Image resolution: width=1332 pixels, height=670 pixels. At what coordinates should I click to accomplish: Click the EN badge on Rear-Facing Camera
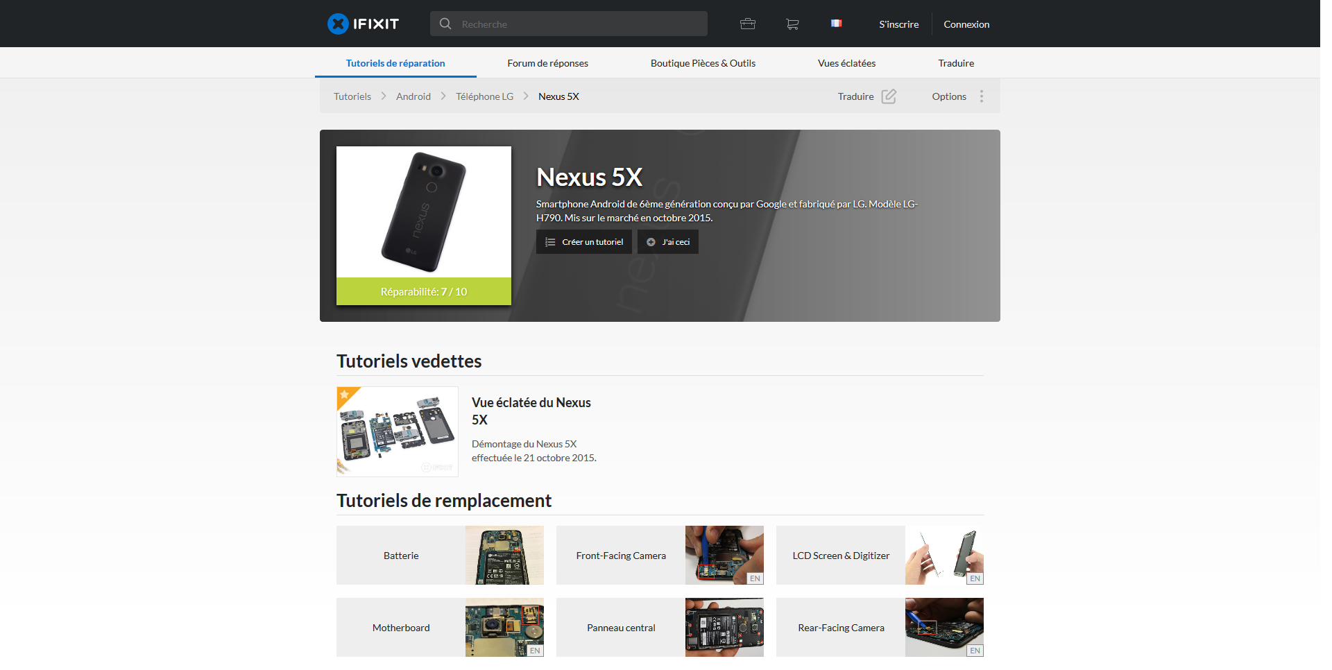975,651
